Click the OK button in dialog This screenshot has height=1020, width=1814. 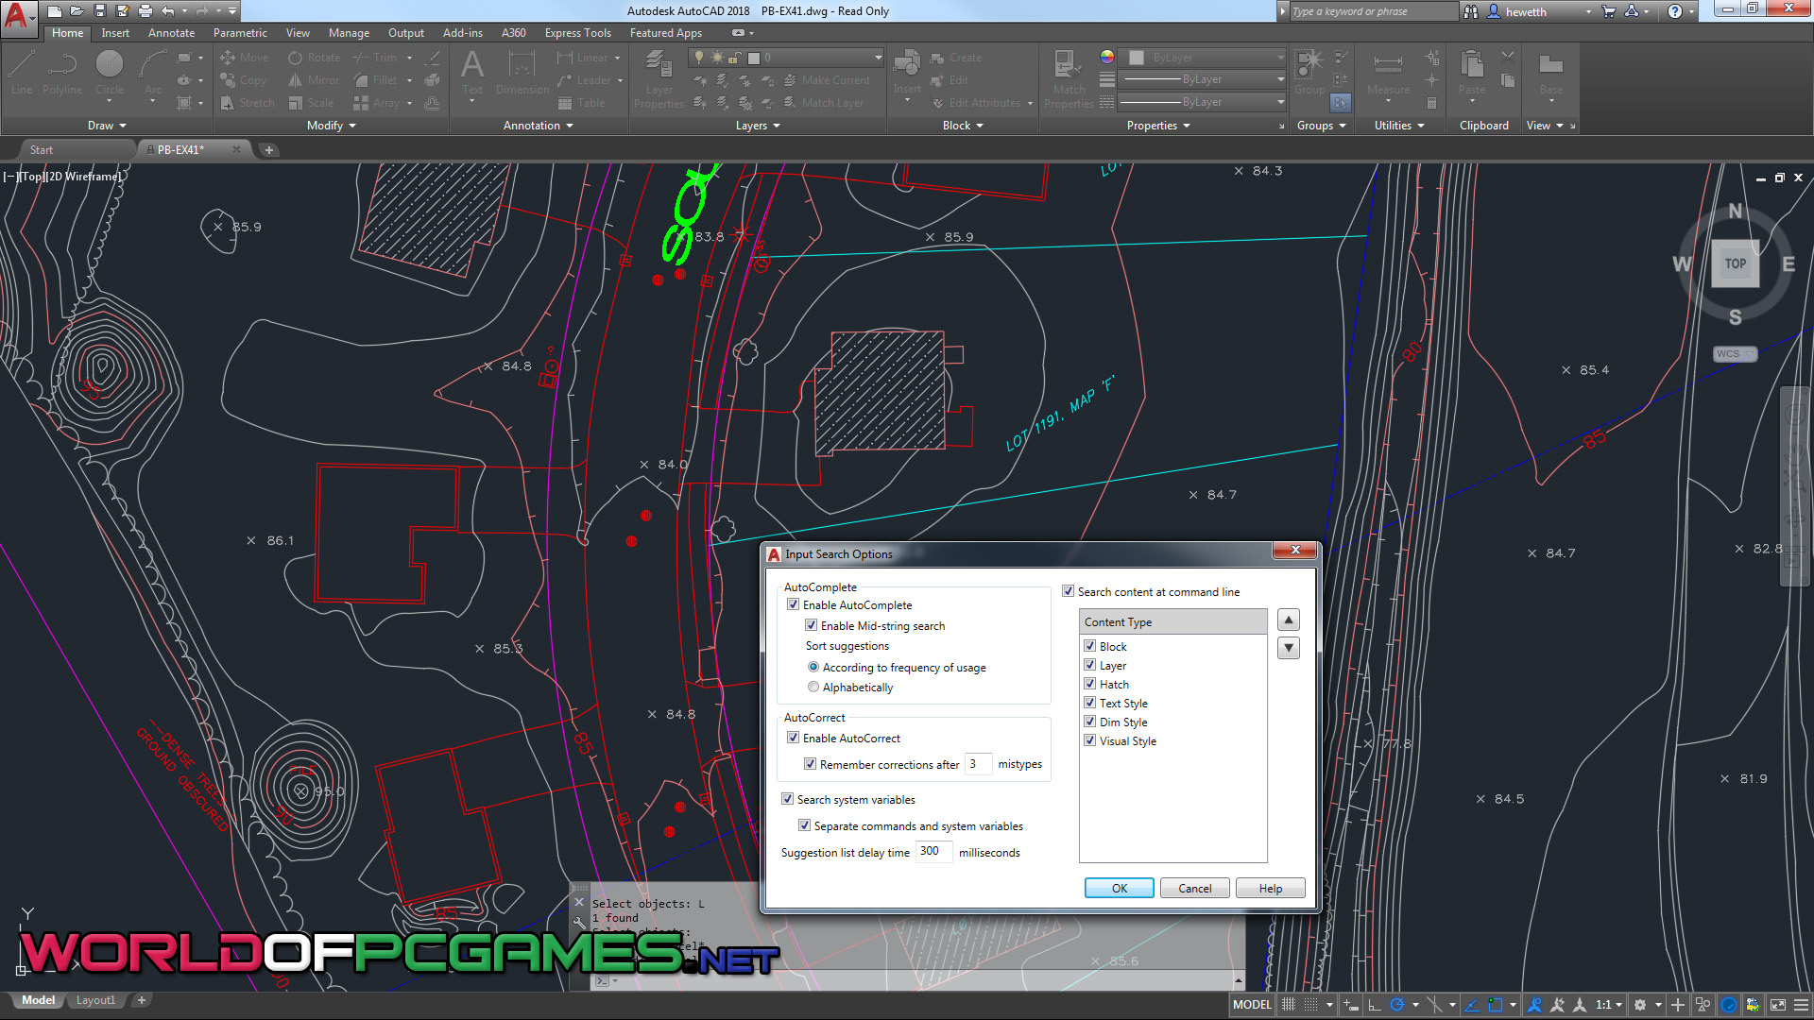(x=1120, y=888)
